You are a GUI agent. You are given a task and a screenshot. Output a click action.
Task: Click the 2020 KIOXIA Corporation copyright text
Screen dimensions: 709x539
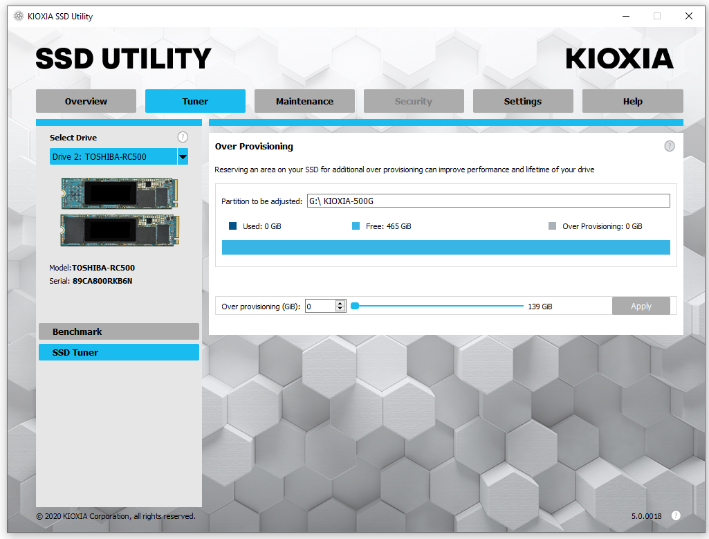tap(116, 516)
